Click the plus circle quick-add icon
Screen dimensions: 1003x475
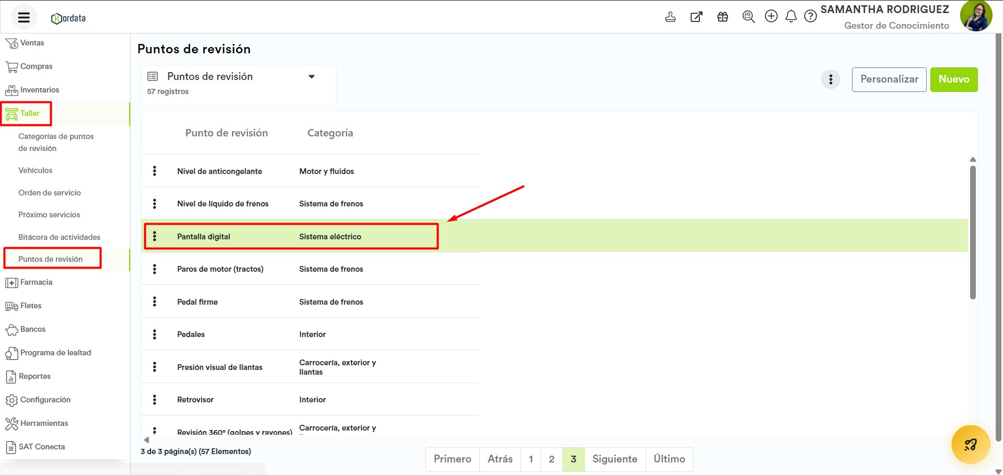pyautogui.click(x=771, y=16)
